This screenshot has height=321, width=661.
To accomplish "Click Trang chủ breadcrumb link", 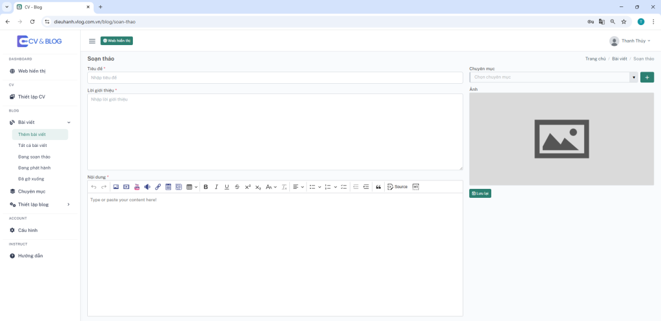I will pyautogui.click(x=595, y=59).
